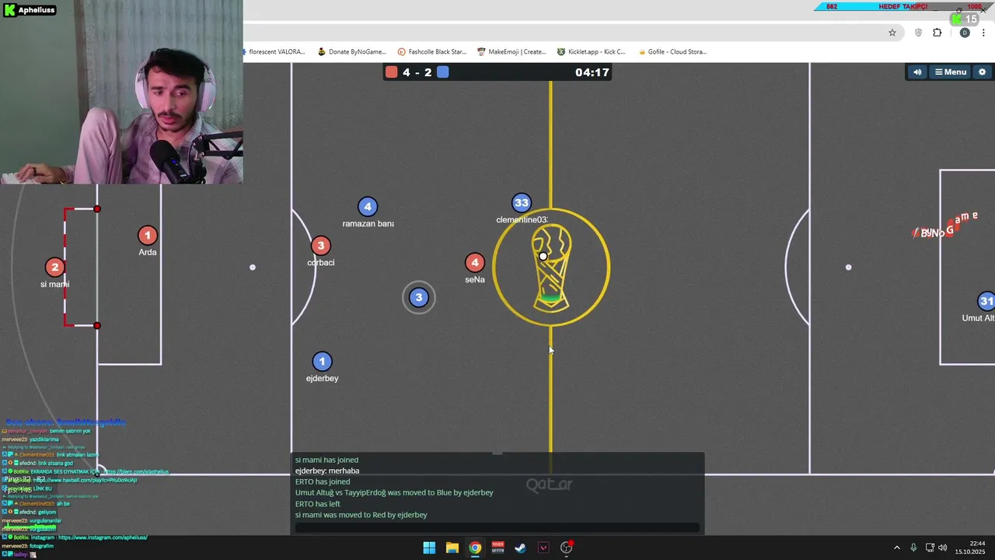Click the 'ERTO has left' chat line
Screen dimensions: 995x560
coord(318,504)
